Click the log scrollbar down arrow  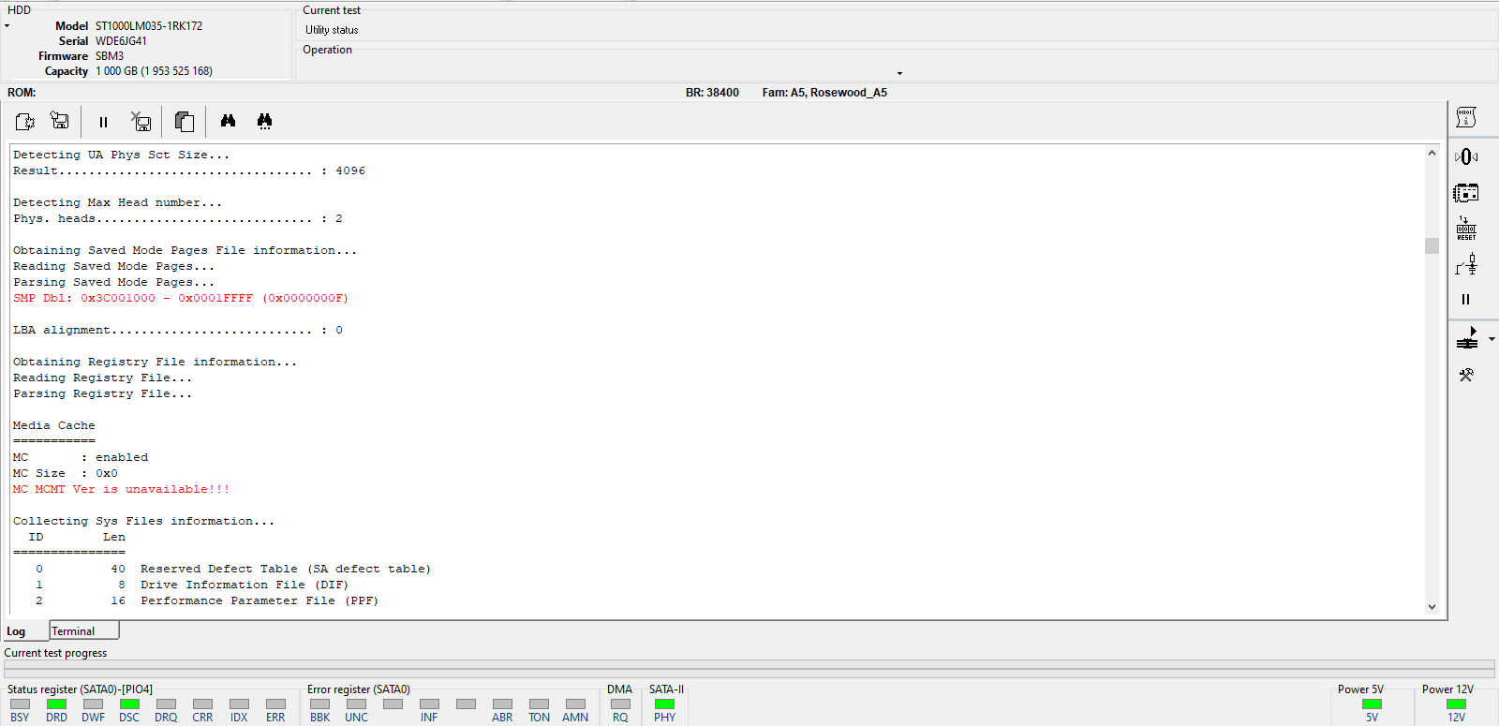(x=1432, y=607)
